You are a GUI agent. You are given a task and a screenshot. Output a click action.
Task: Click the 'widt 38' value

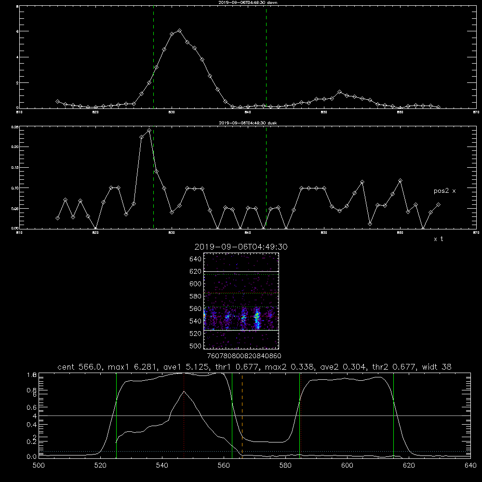(437, 367)
